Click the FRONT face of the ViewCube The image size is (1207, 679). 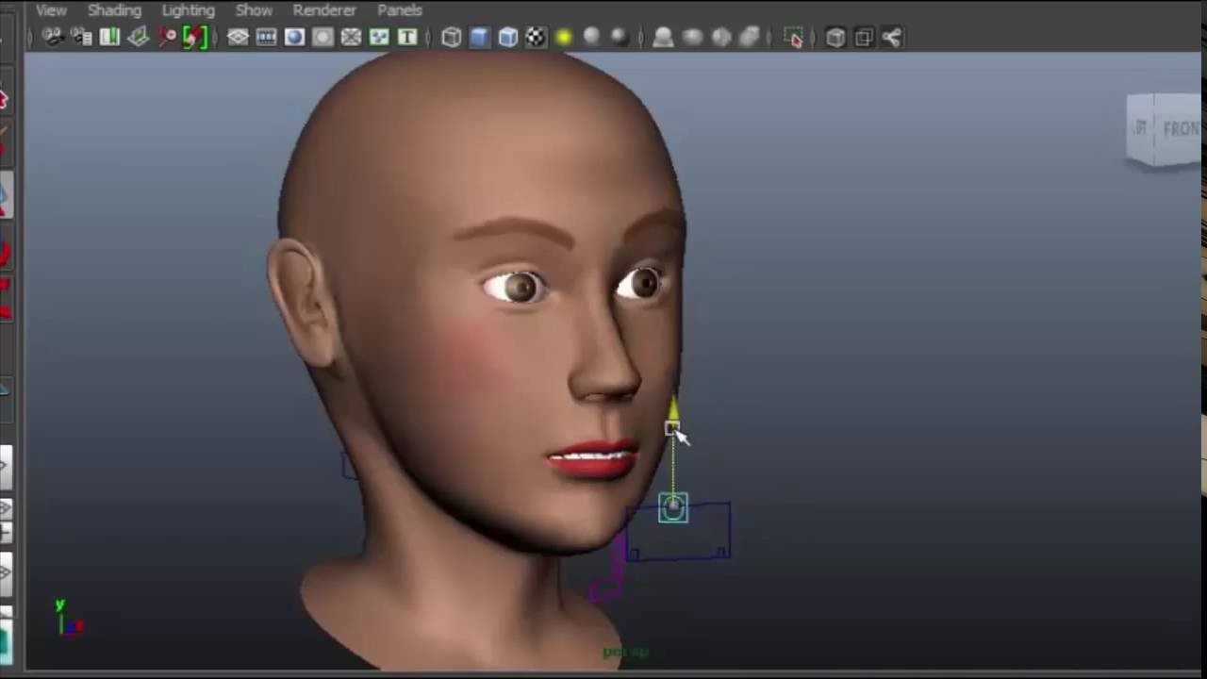click(1180, 129)
